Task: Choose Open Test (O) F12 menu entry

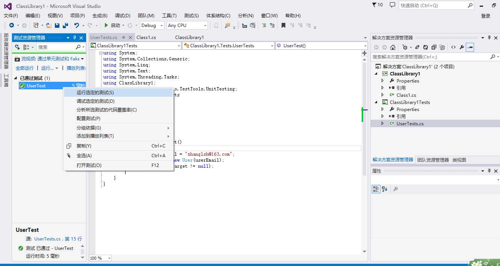Action: click(x=118, y=165)
